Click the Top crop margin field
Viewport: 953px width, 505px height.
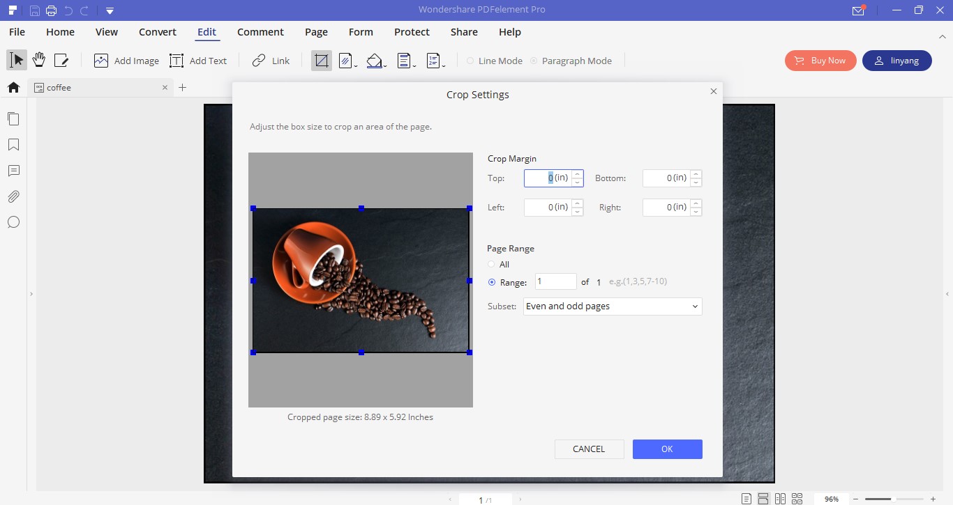(548, 178)
